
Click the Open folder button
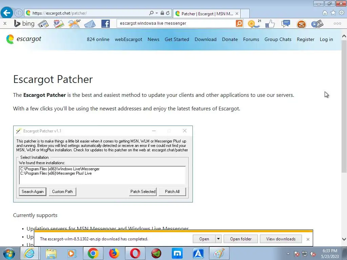pos(241,239)
